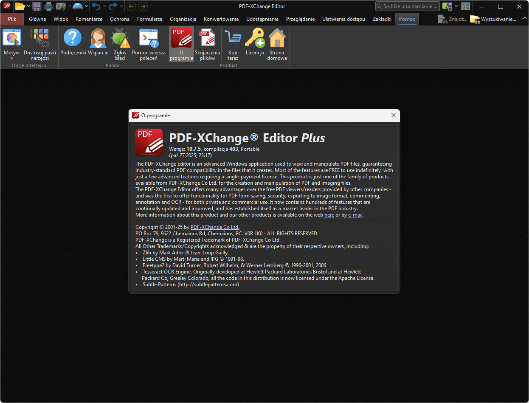
Task: Click the Znajdź find icon
Action: pos(442,19)
